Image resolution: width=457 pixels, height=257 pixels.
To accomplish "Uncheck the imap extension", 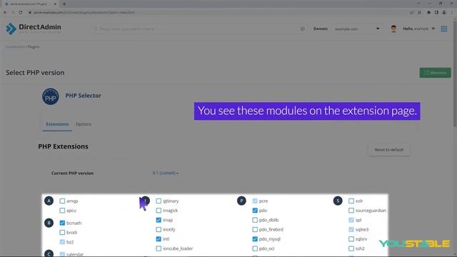I will pos(159,220).
